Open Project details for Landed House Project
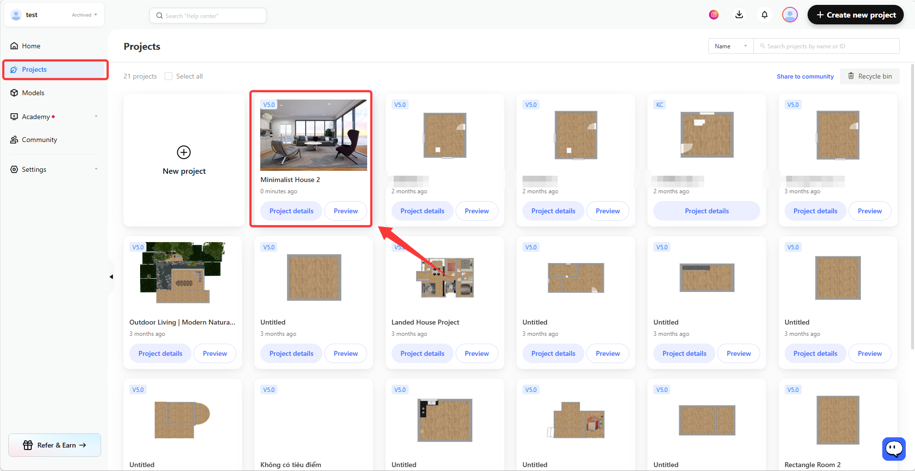The width and height of the screenshot is (915, 471). 422,353
